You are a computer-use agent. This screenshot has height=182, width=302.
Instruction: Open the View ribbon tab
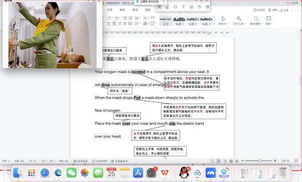pos(147,10)
